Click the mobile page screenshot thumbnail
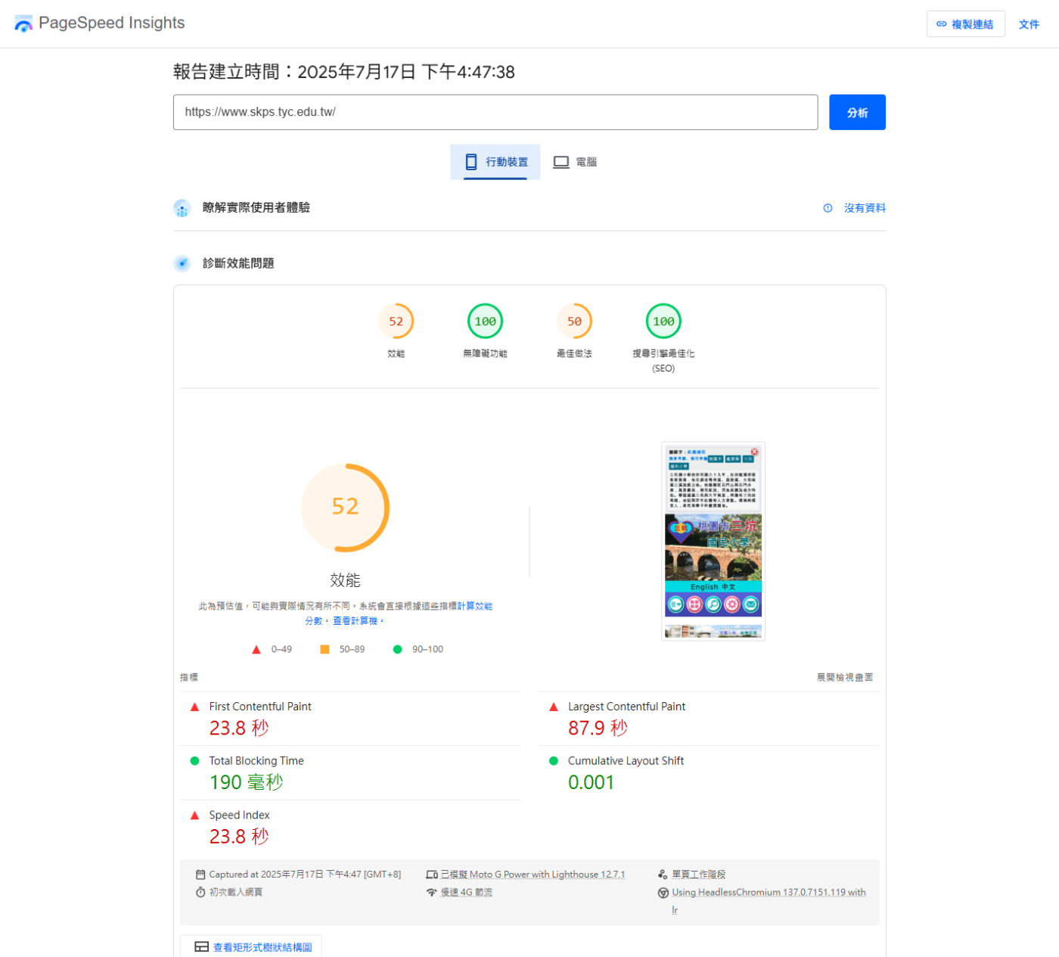This screenshot has width=1059, height=957. coord(713,541)
